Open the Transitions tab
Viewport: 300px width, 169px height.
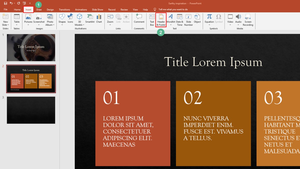click(x=64, y=10)
